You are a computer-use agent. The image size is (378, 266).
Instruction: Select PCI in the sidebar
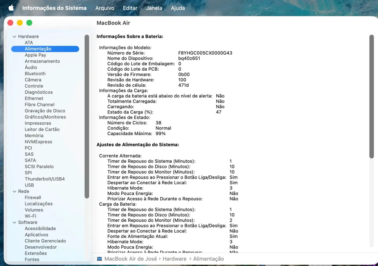coord(28,148)
